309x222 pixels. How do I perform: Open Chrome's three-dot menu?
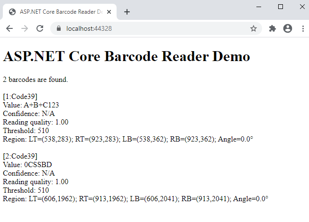click(x=303, y=28)
